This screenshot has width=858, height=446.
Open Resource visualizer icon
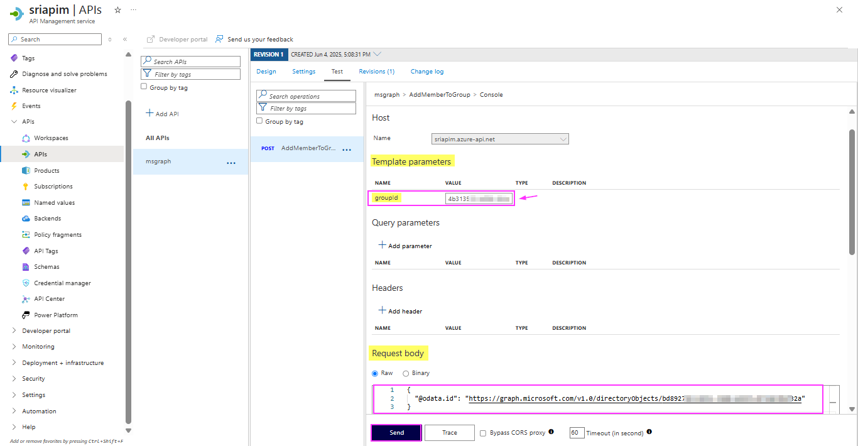click(14, 90)
